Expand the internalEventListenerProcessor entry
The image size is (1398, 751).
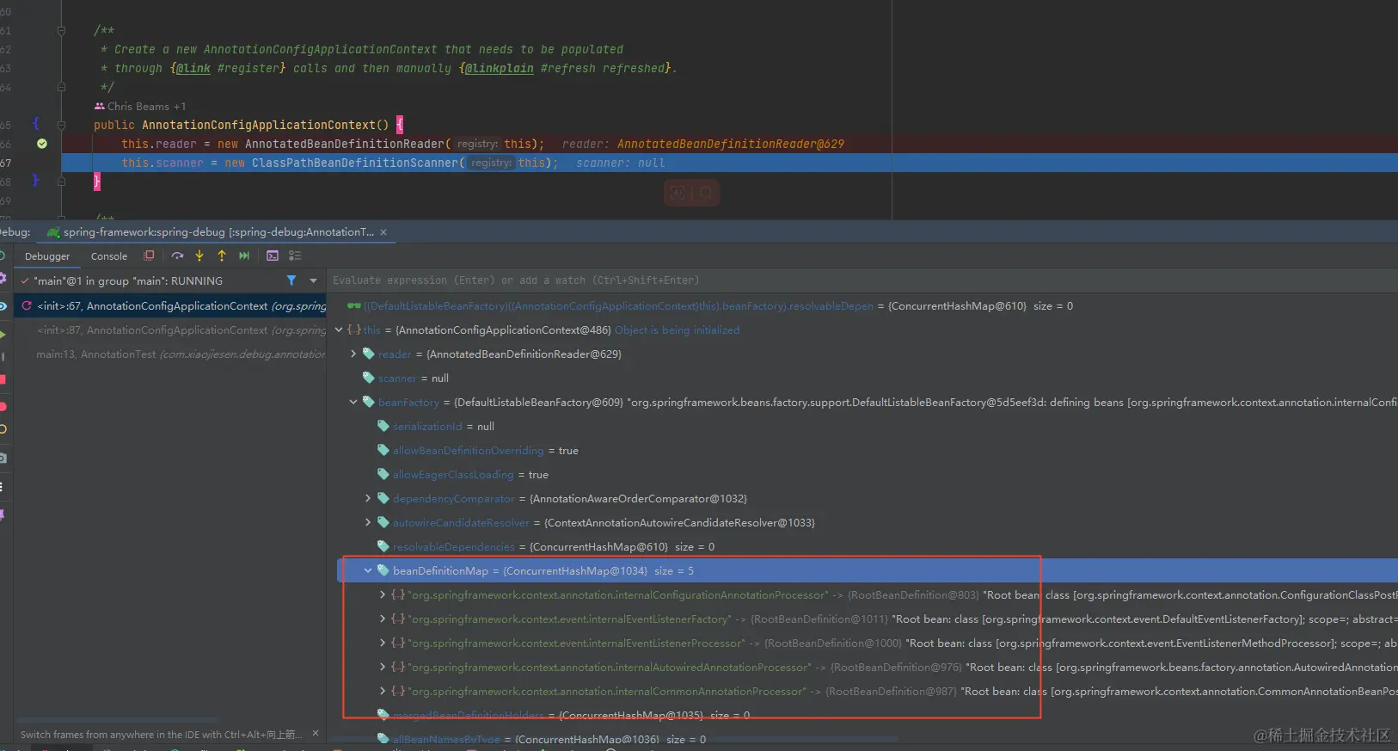(383, 643)
